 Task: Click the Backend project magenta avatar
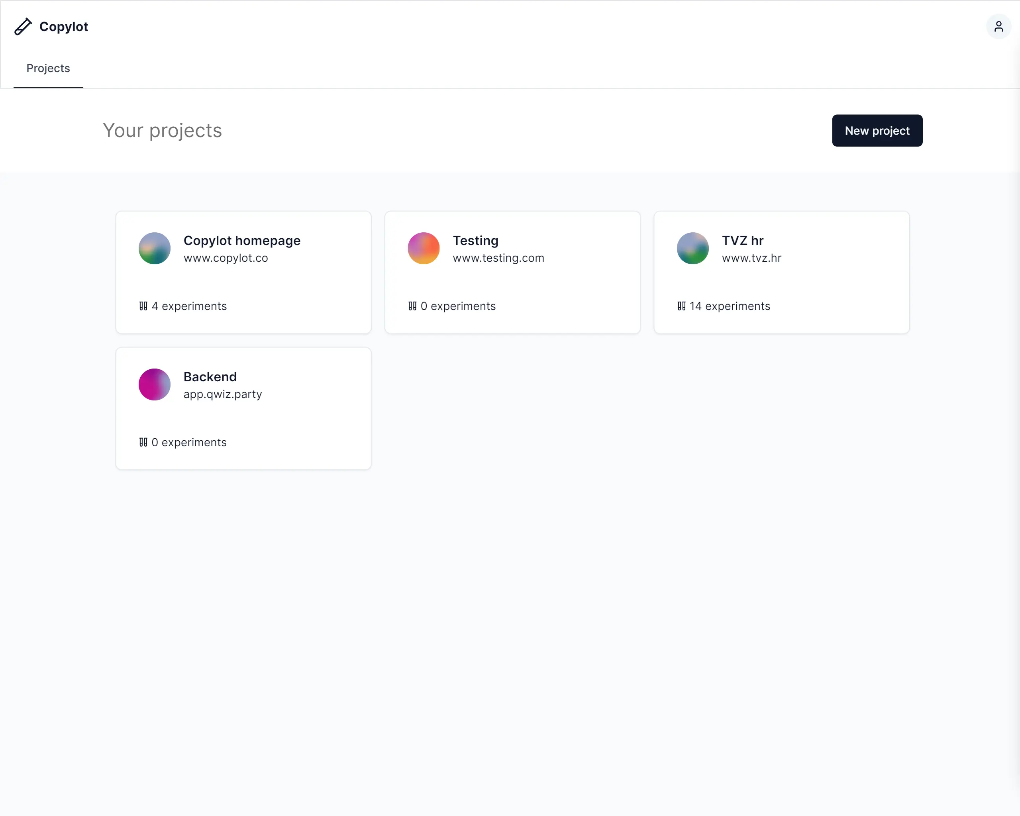(x=154, y=384)
